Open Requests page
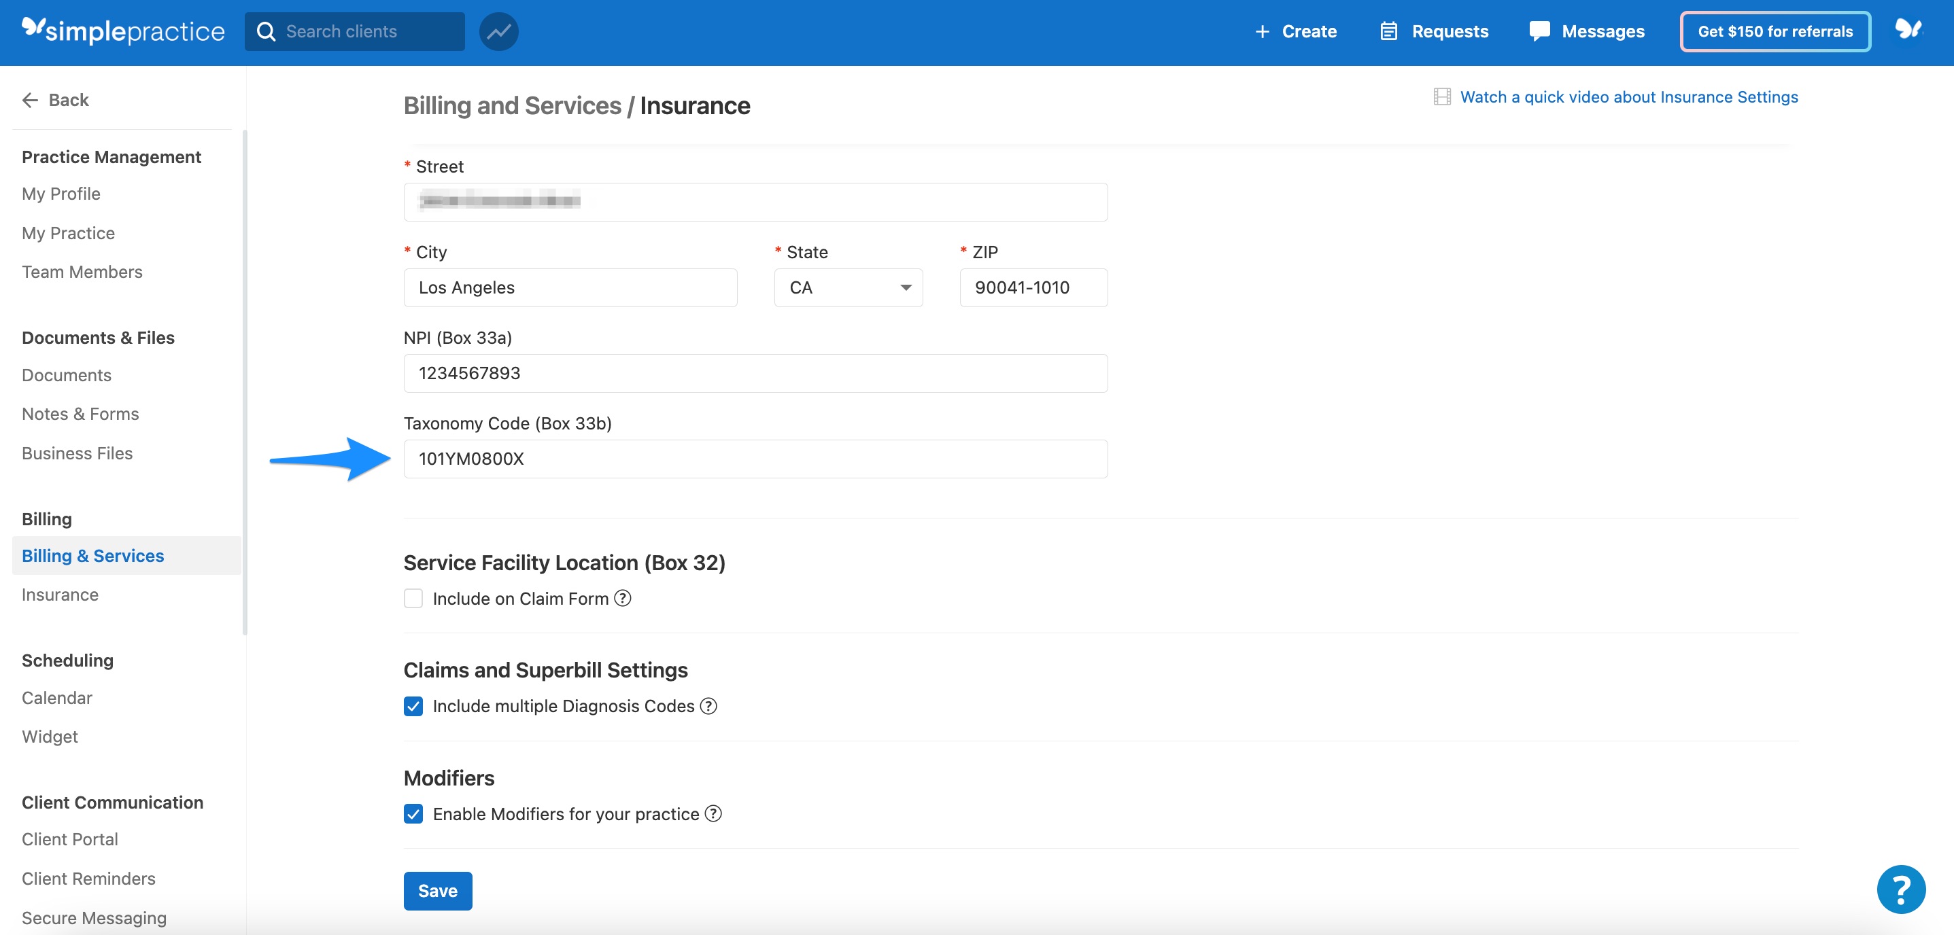 tap(1434, 31)
